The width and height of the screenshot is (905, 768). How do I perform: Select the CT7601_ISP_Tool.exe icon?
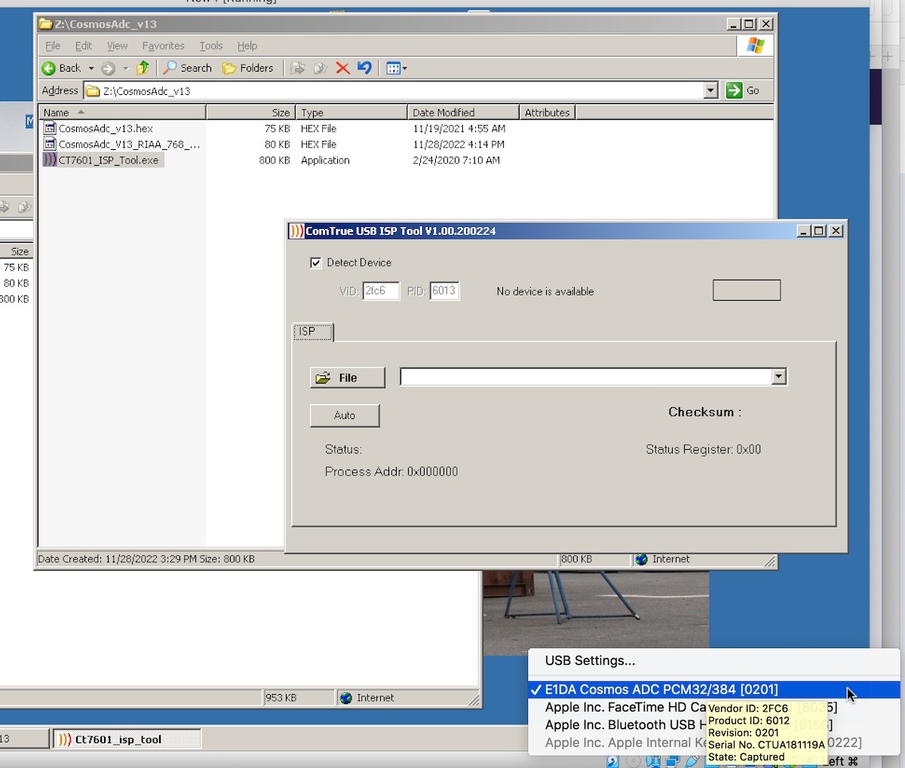pyautogui.click(x=50, y=160)
